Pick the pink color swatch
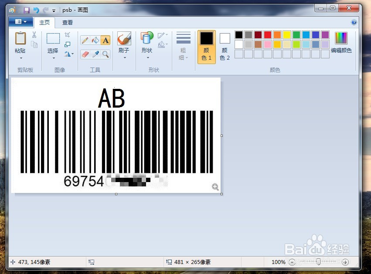 coord(268,44)
